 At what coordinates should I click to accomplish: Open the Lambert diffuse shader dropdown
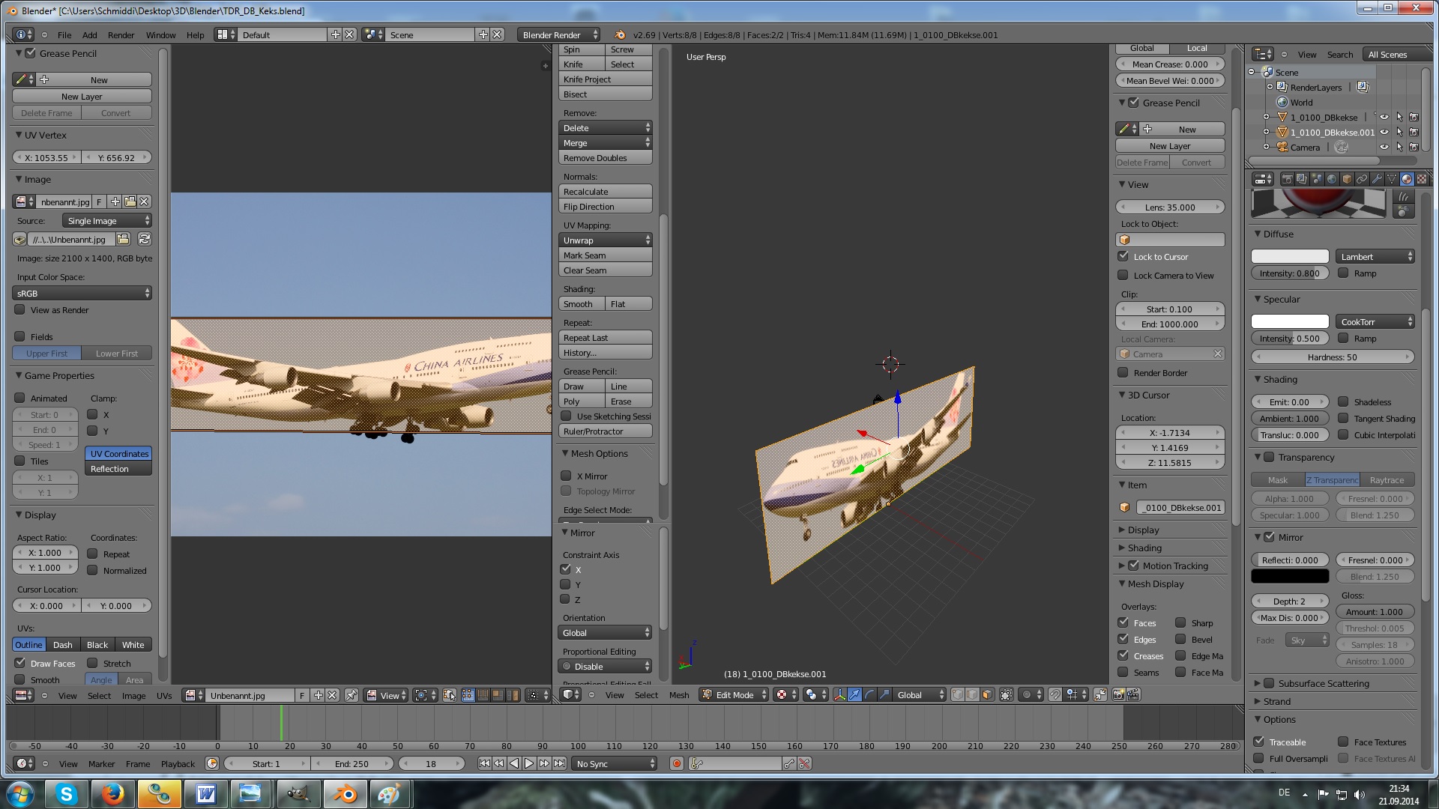(1375, 257)
